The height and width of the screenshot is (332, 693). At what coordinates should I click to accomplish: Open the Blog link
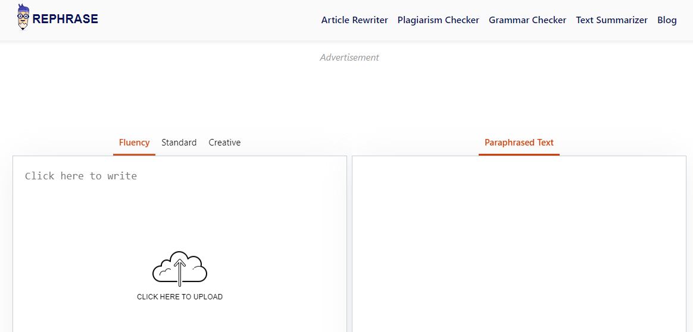(667, 20)
